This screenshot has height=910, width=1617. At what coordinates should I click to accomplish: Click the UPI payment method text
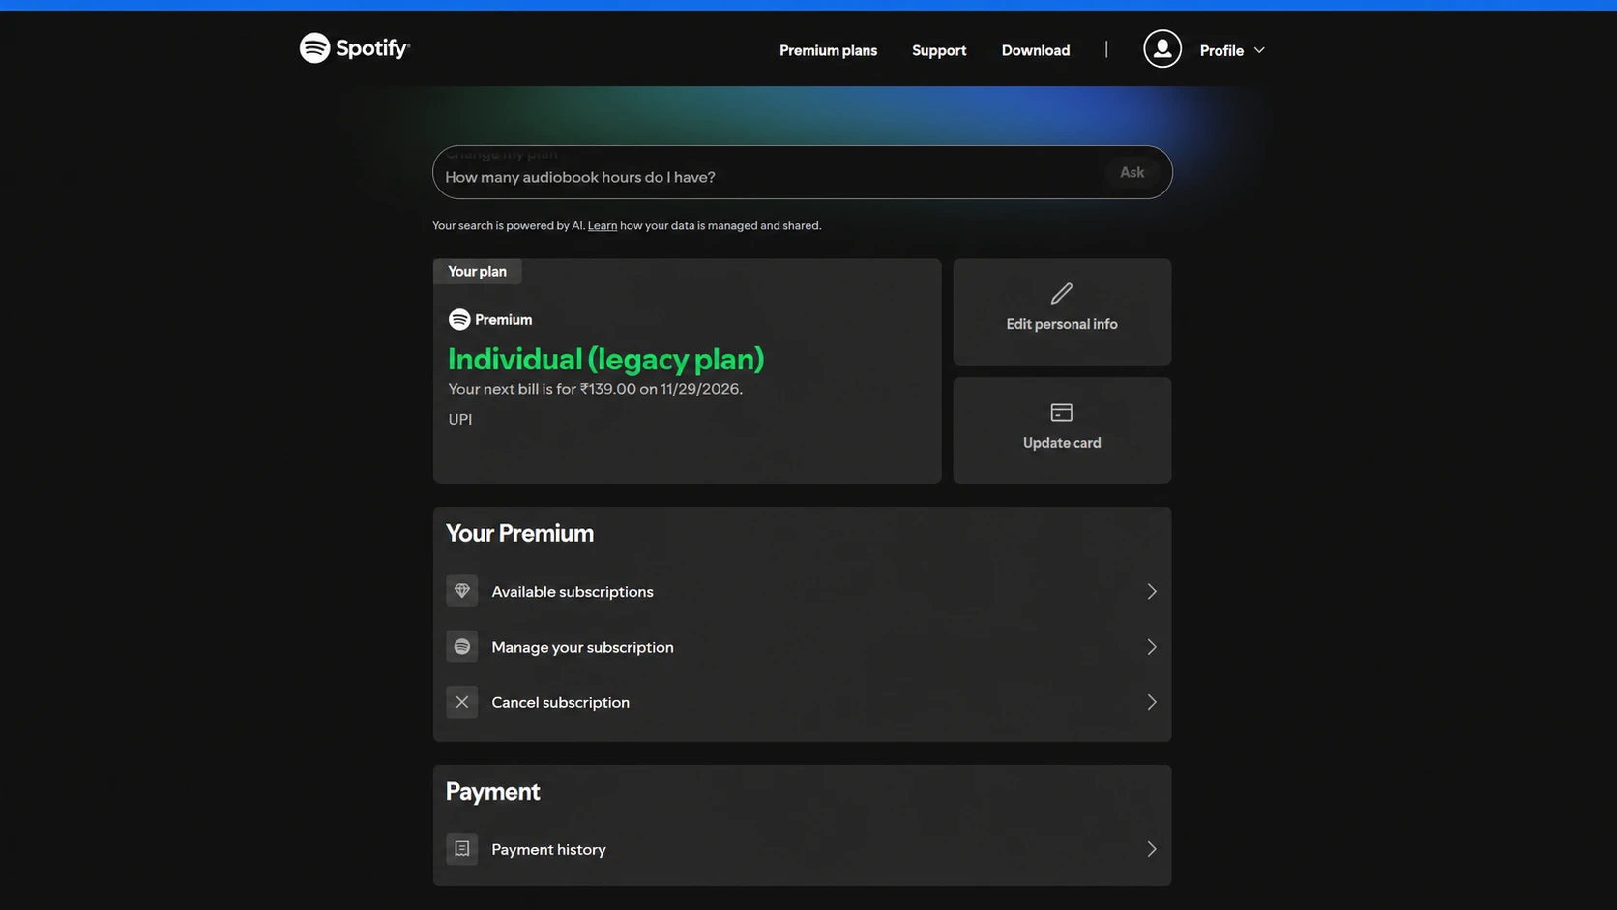point(460,419)
